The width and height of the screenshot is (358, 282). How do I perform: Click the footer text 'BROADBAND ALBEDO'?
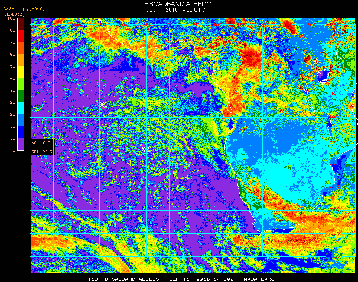132,279
